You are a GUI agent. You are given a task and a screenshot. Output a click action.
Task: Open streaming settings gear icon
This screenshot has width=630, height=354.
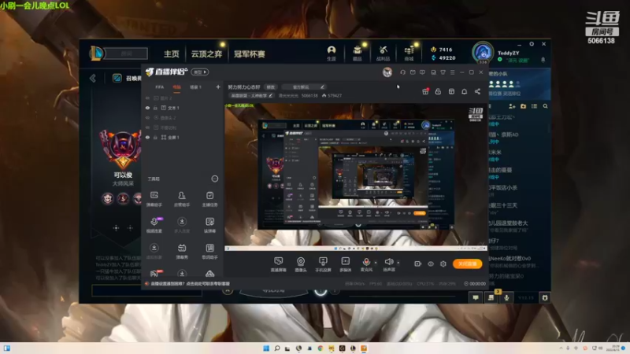(443, 264)
